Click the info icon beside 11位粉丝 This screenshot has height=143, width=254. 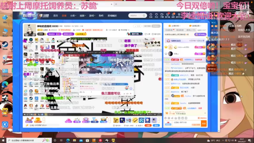coord(203,41)
